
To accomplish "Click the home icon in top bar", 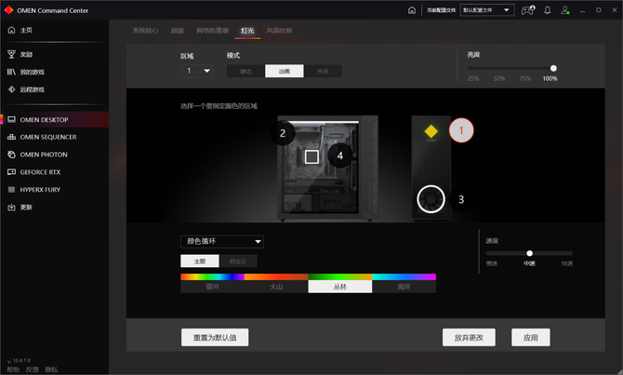I will tap(412, 10).
